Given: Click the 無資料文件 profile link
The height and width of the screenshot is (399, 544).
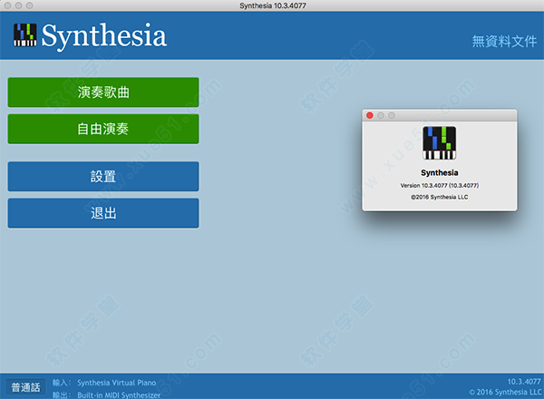Looking at the screenshot, I should tap(504, 42).
